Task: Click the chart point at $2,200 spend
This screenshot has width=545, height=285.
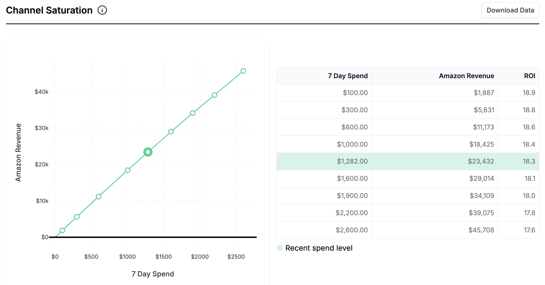Action: point(214,95)
